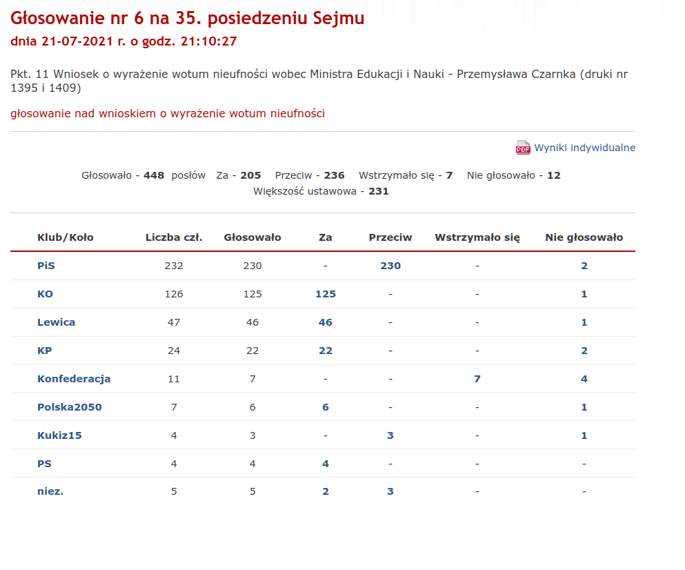Click KO member count 126
This screenshot has width=685, height=570.
point(174,294)
